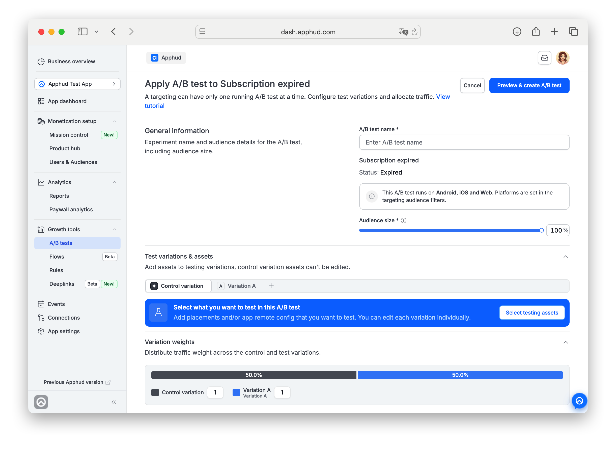Image resolution: width=616 pixels, height=451 pixels.
Task: Open a new browser tab with plus icon
Action: [554, 32]
